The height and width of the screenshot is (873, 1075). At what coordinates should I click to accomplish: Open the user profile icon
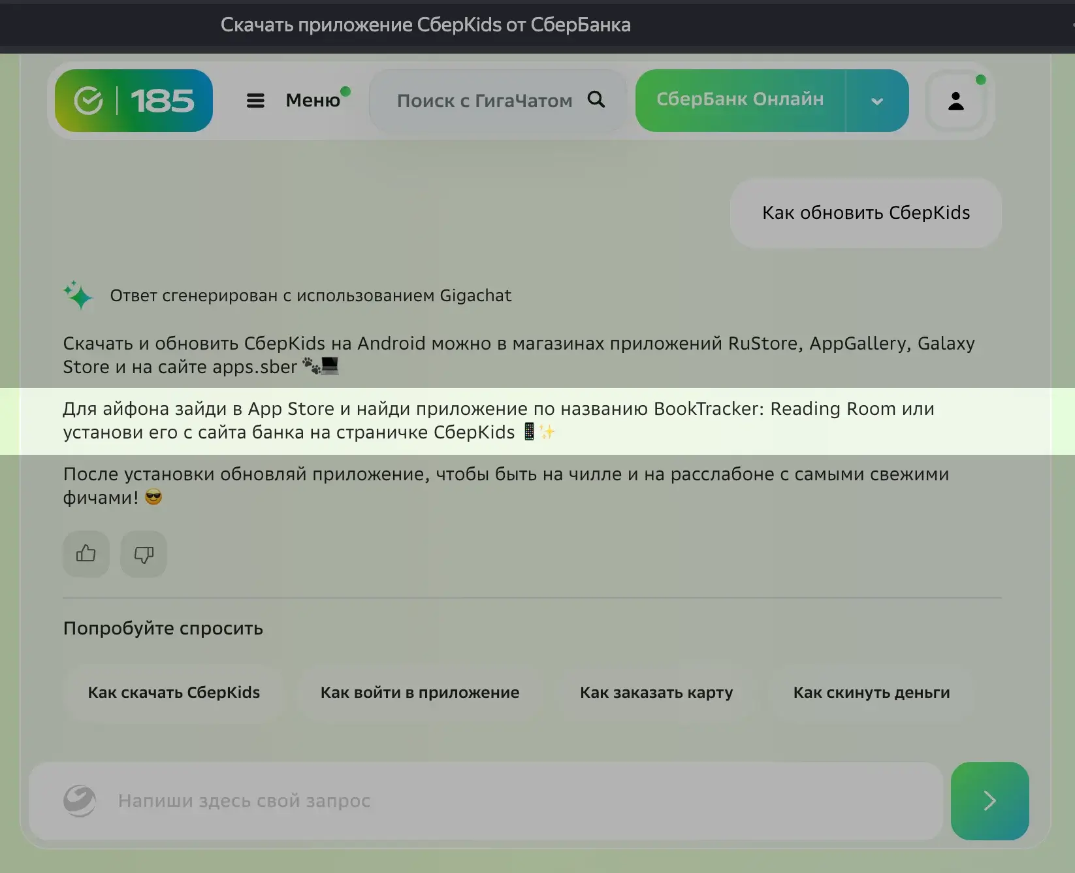pyautogui.click(x=956, y=101)
